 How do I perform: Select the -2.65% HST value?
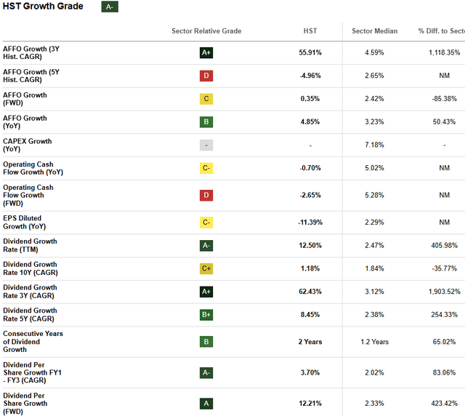coord(310,195)
